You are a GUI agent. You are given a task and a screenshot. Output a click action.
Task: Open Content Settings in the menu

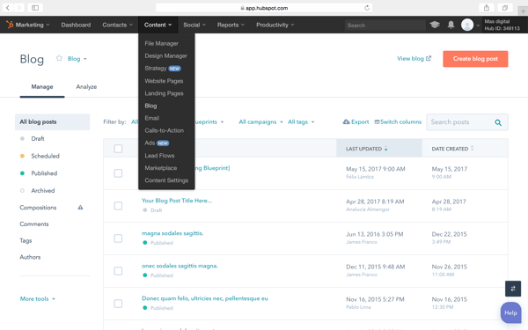pos(166,180)
